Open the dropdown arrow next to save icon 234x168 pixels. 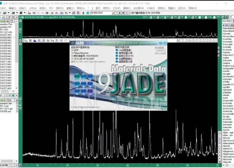coord(25,13)
